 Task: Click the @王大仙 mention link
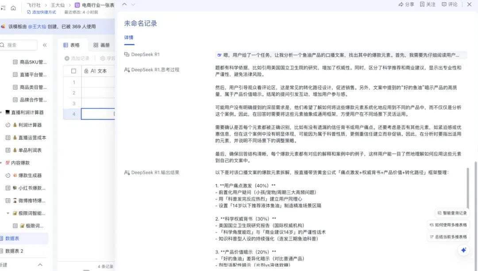(37, 27)
